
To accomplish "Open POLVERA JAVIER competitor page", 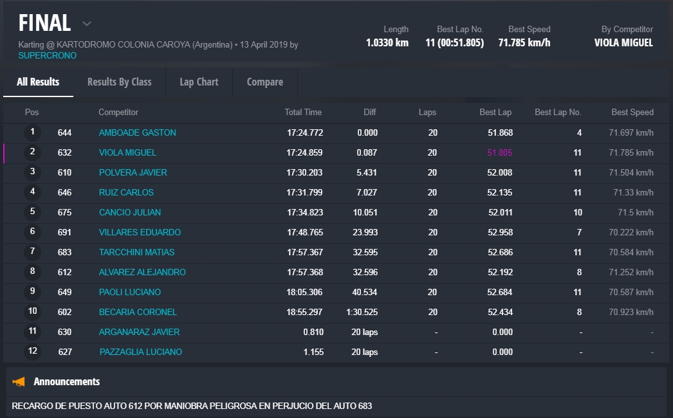I will tap(133, 172).
